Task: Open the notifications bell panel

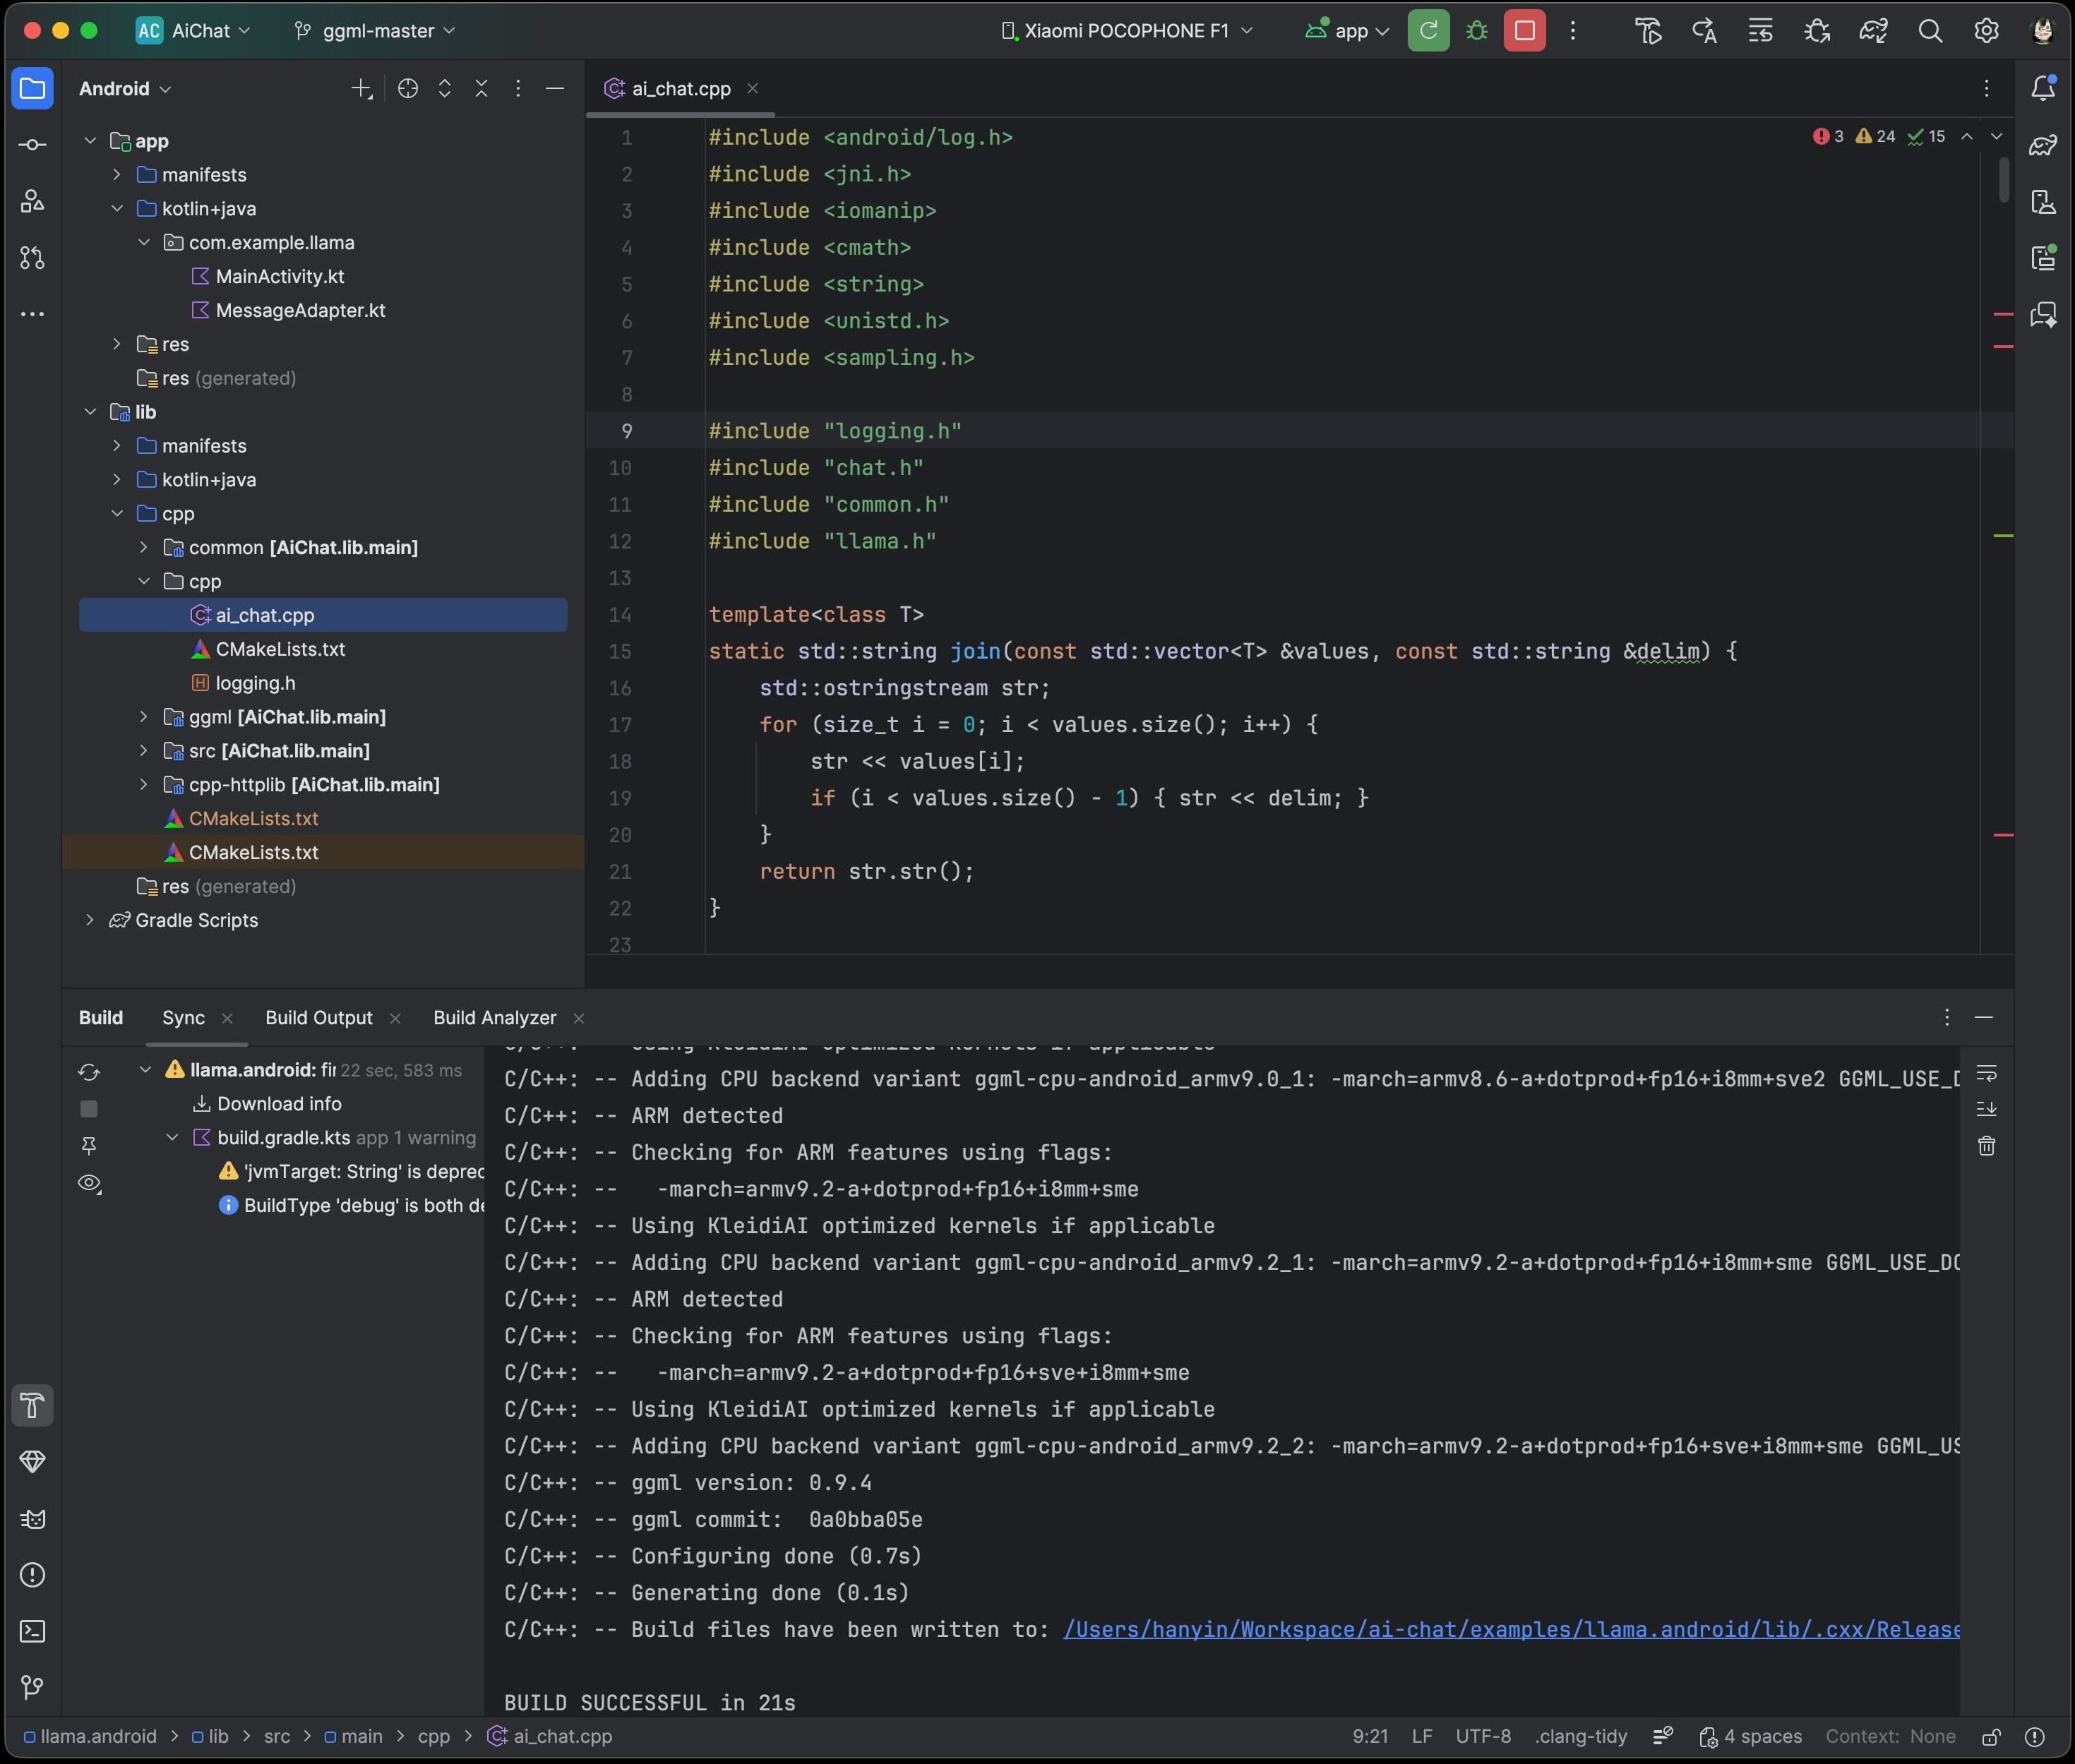Action: 2043,88
